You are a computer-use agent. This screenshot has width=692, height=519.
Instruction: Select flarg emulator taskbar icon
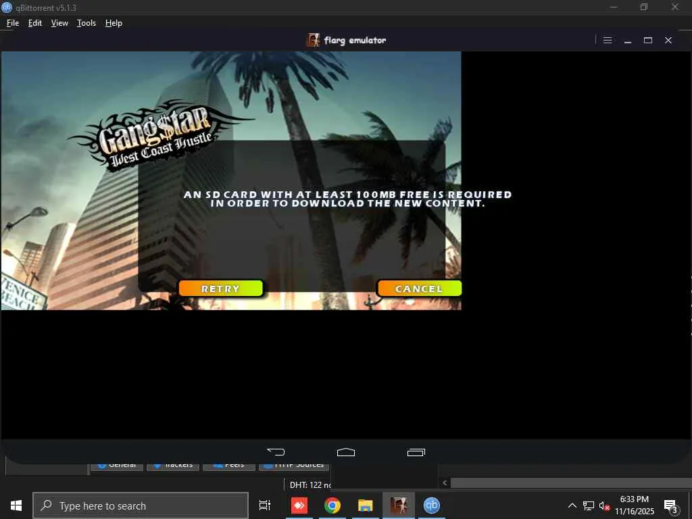399,505
